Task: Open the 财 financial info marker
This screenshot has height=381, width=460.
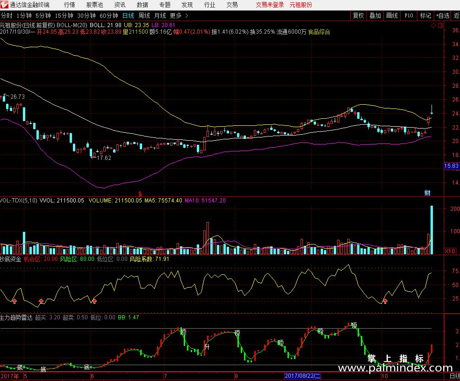Action: 427,193
